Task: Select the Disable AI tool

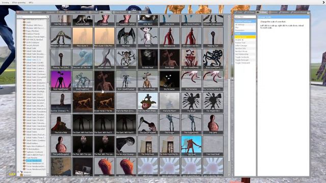Action: point(245,40)
